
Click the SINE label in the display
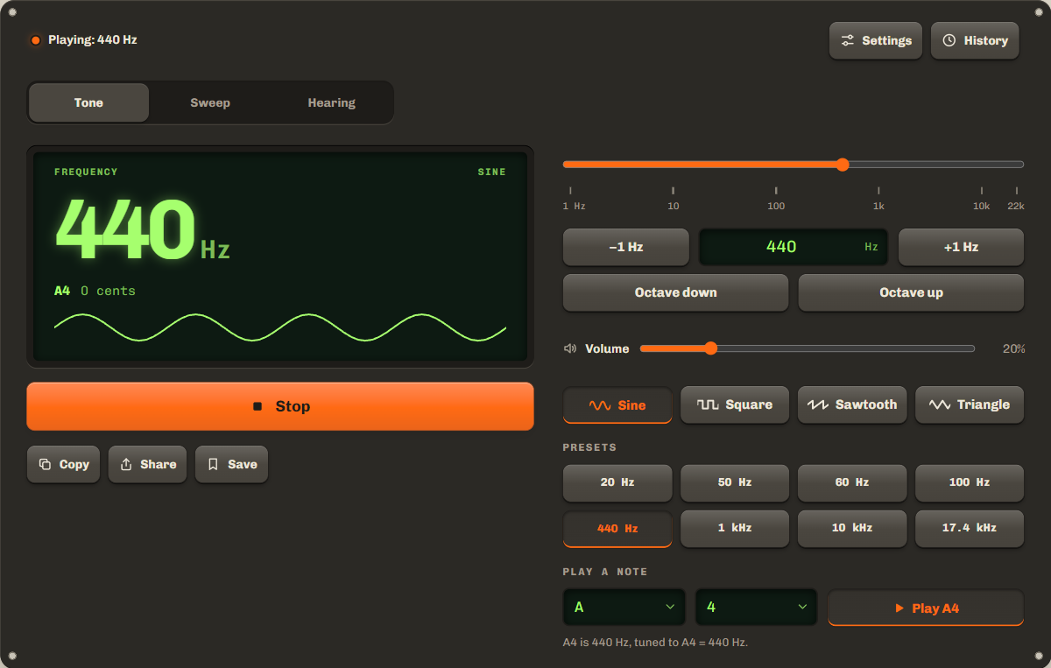coord(491,172)
